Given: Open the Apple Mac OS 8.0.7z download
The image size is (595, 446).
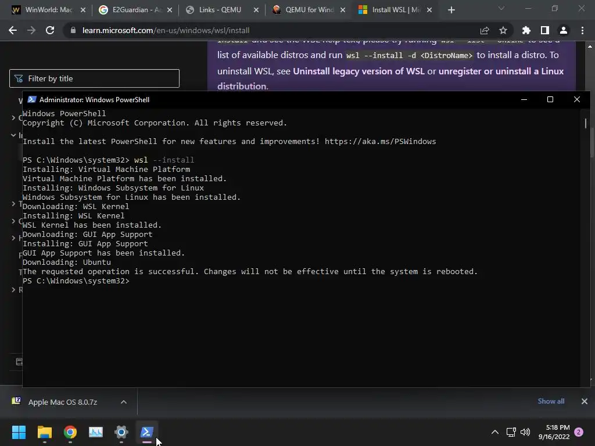Looking at the screenshot, I should (63, 402).
